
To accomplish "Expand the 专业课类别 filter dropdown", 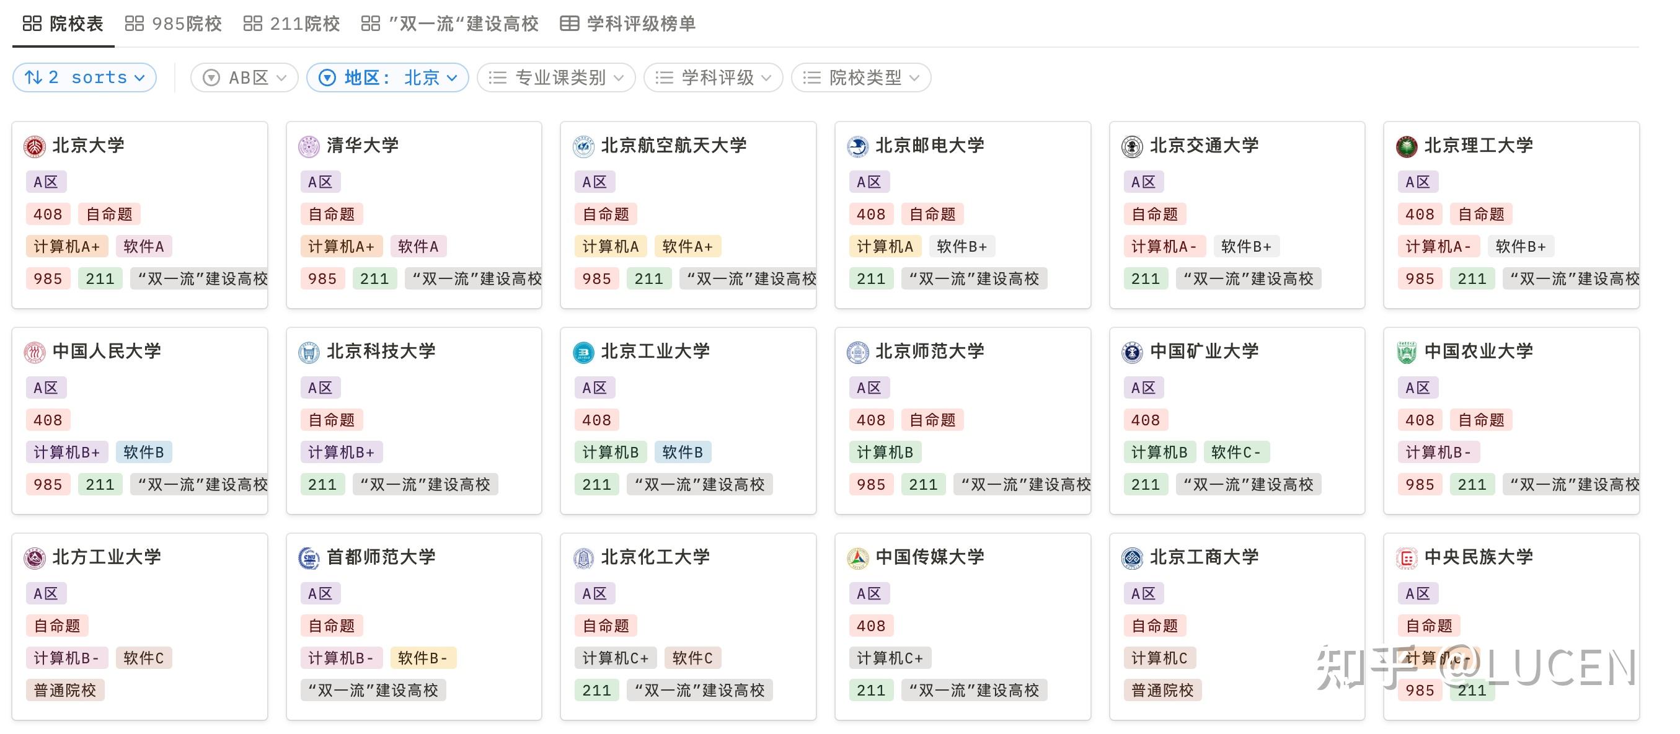I will (x=555, y=78).
